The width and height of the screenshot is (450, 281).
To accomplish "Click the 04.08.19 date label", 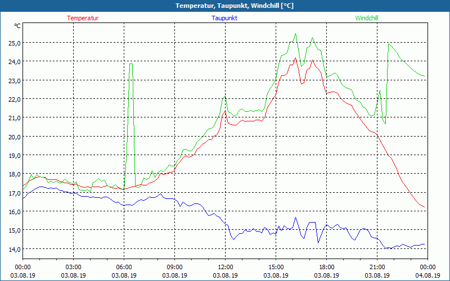I will click(x=427, y=275).
